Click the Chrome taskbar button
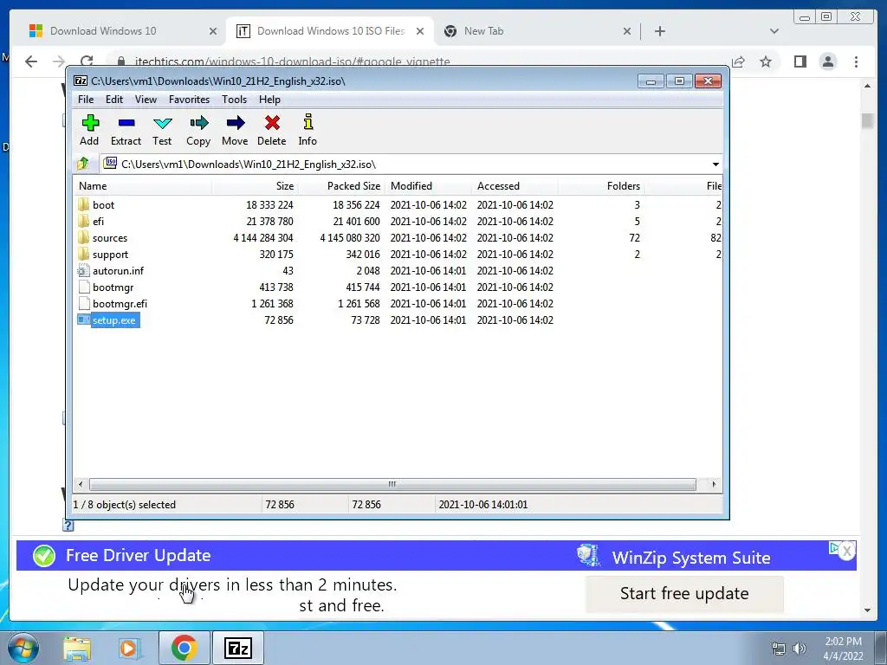 click(x=184, y=648)
